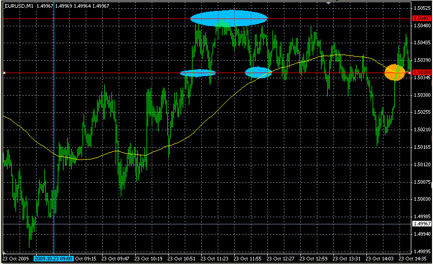The width and height of the screenshot is (433, 264).
Task: Click the current price label 1.49967
Action: (x=422, y=224)
